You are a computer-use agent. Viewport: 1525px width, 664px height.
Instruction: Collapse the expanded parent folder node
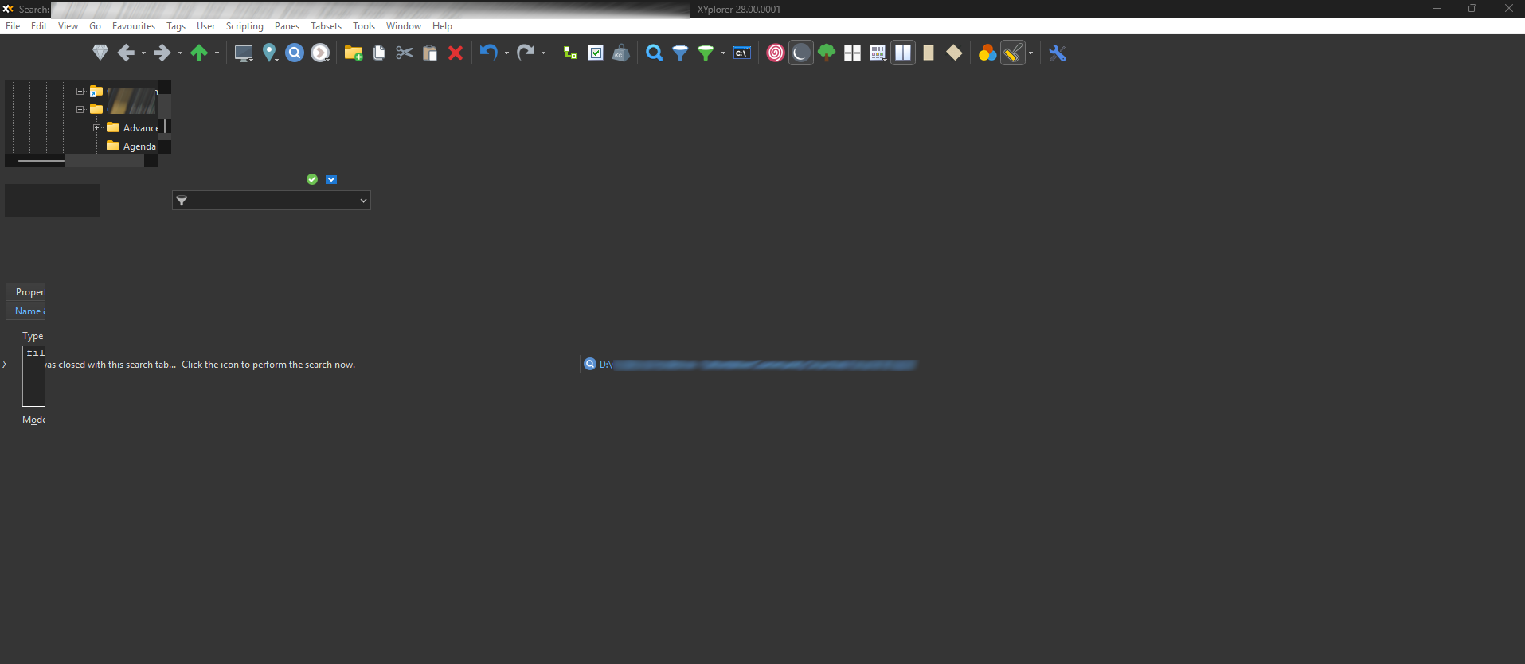click(x=80, y=109)
